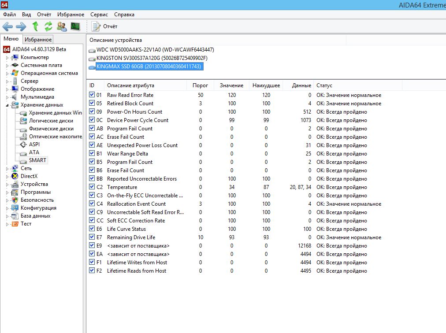The image size is (446, 333).
Task: Open the users icon in the toolbar
Action: tap(62, 26)
